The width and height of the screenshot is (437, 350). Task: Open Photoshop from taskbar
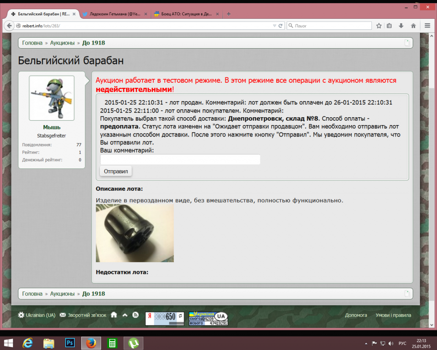[x=69, y=343]
